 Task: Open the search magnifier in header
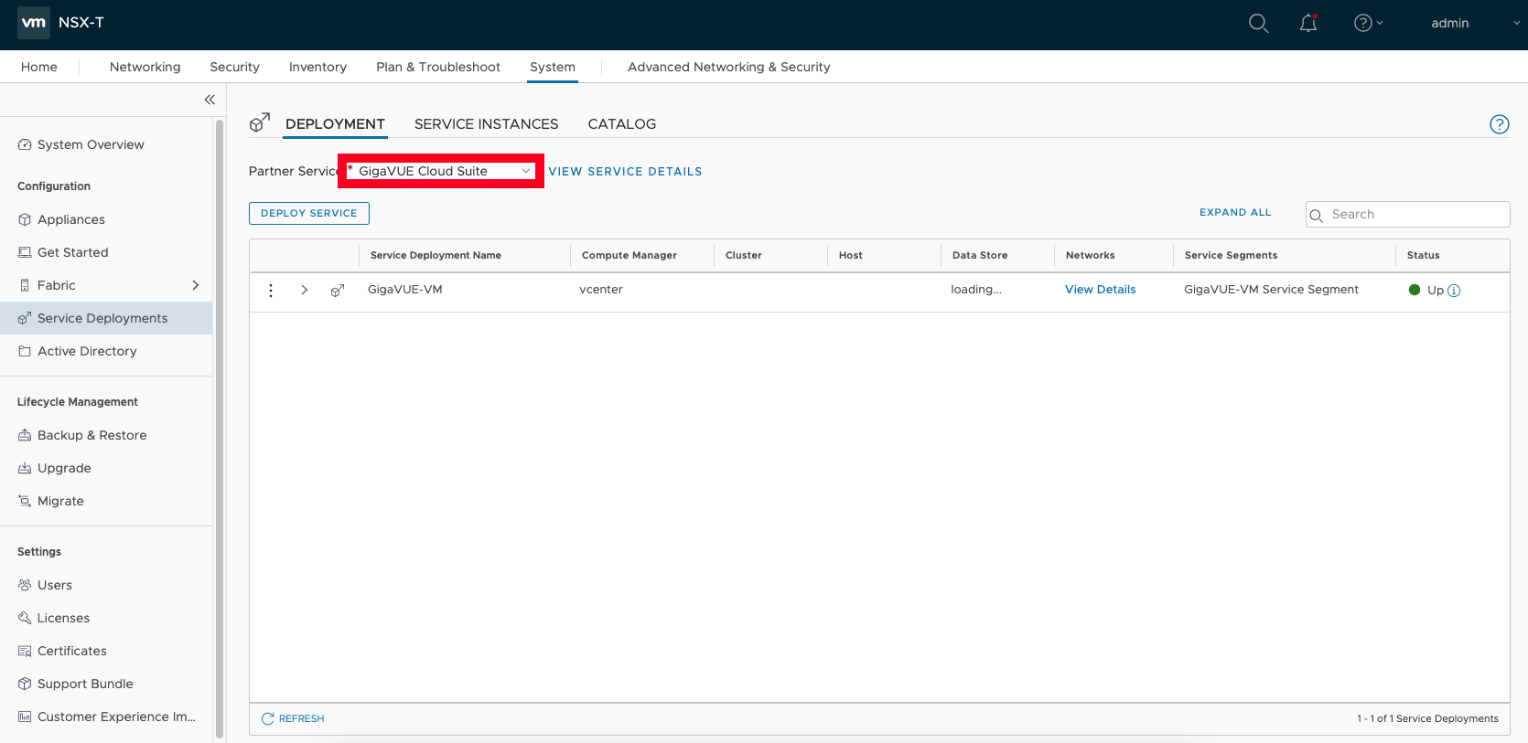coord(1259,24)
